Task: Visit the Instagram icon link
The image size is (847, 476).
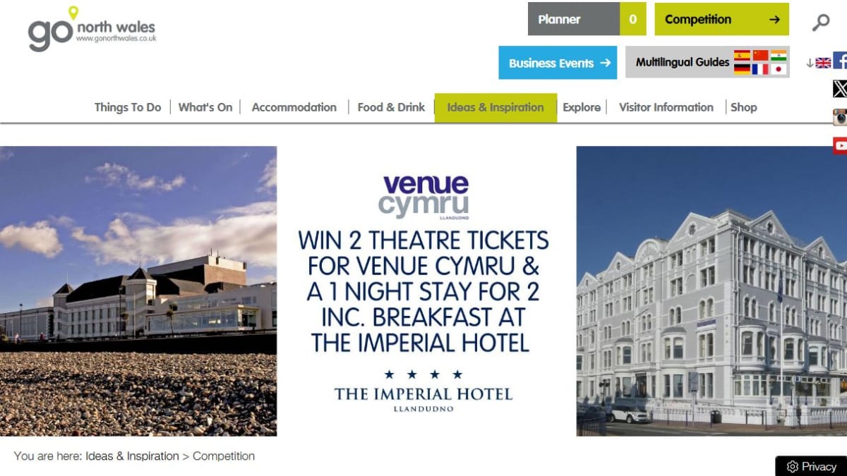Action: coord(840,117)
